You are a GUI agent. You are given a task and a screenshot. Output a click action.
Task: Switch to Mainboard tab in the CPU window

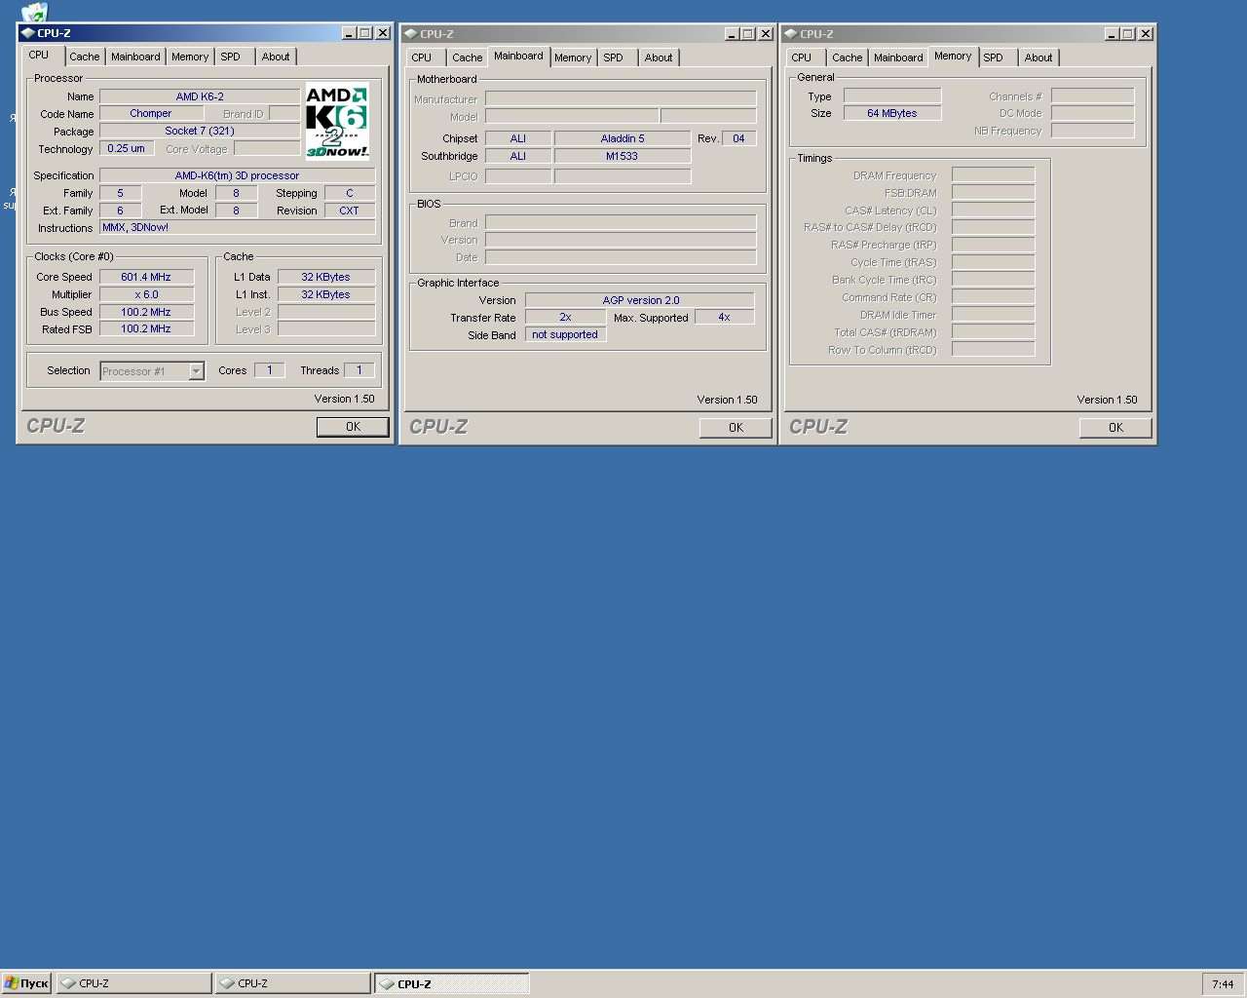point(135,57)
